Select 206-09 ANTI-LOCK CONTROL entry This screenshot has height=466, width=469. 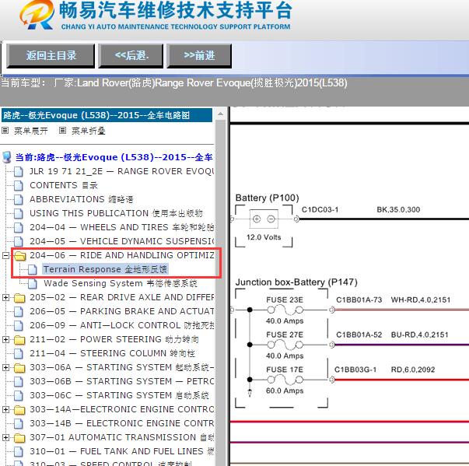(x=122, y=325)
